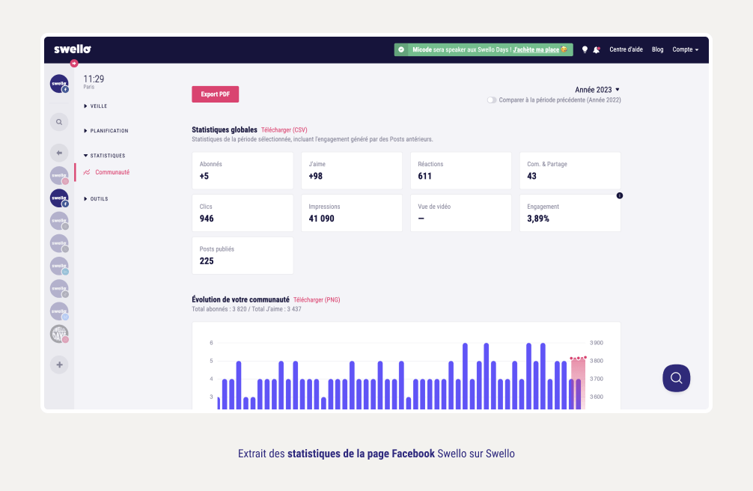Open the Année 2023 period dropdown
Viewport: 753px width, 491px height.
pos(597,90)
